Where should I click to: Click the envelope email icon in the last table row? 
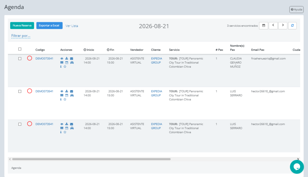pyautogui.click(x=72, y=124)
